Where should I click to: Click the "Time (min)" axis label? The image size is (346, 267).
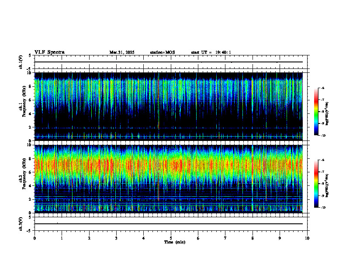(175, 242)
